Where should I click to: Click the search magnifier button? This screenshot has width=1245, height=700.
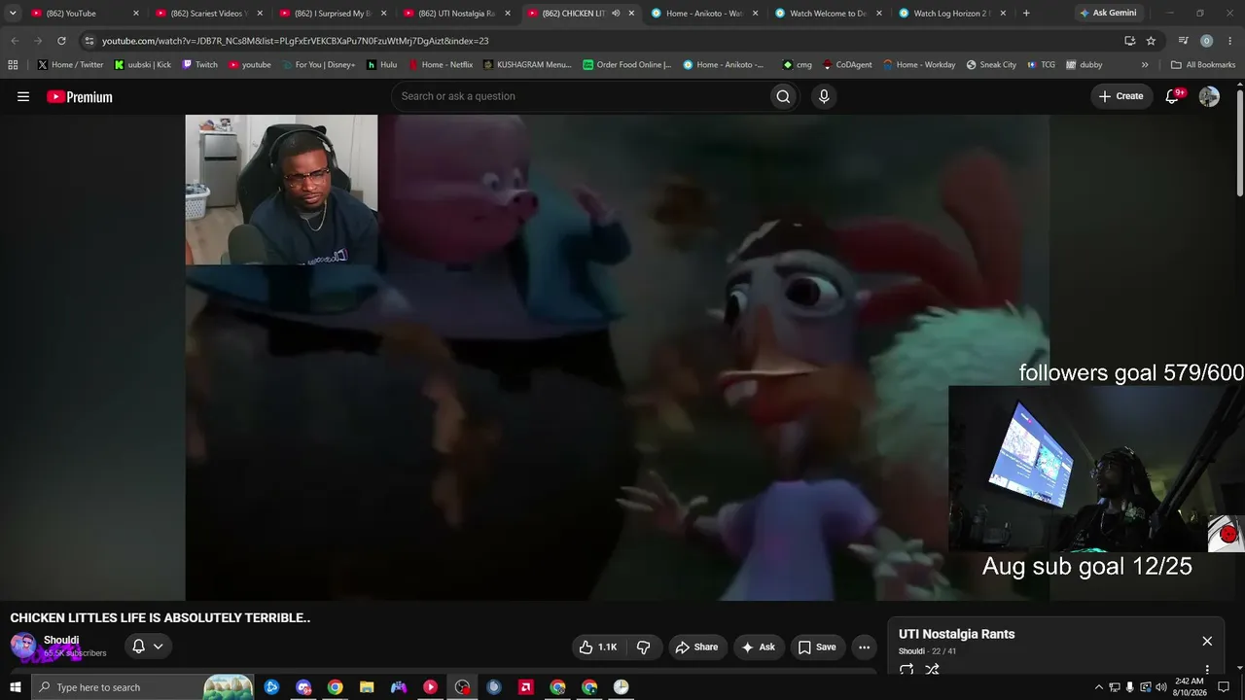[x=783, y=96]
